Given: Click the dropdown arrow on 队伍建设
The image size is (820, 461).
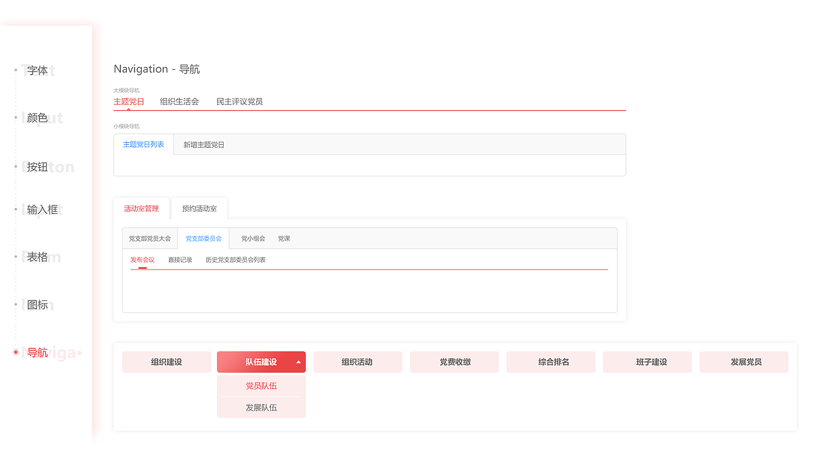Looking at the screenshot, I should tap(299, 362).
